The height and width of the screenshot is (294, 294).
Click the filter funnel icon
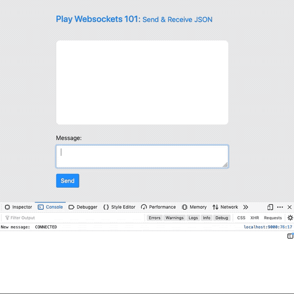[x=7, y=218]
